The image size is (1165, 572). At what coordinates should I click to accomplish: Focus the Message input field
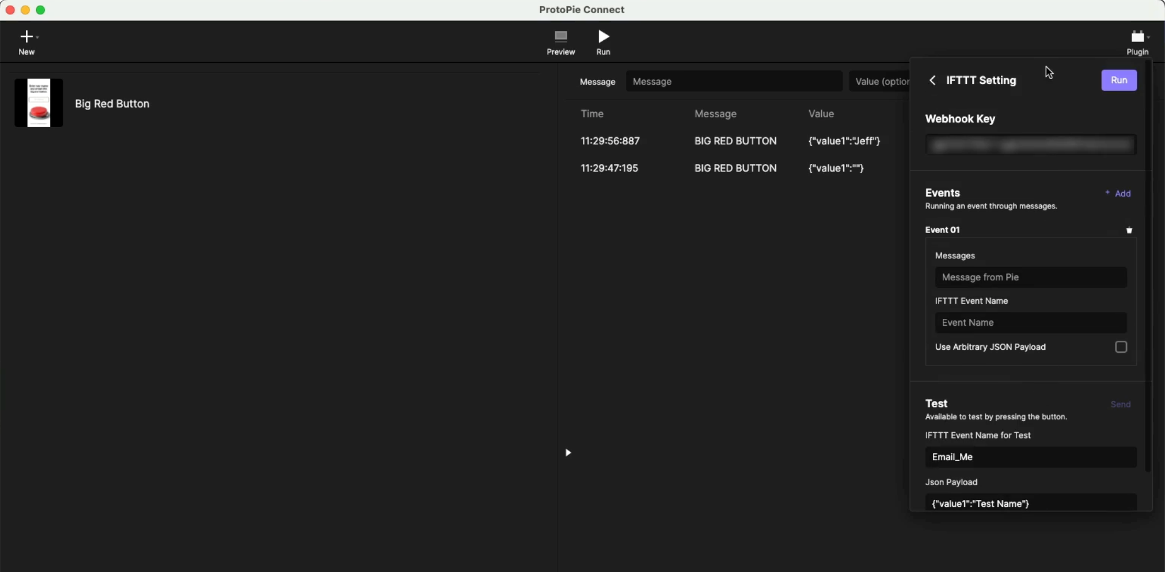pyautogui.click(x=734, y=82)
